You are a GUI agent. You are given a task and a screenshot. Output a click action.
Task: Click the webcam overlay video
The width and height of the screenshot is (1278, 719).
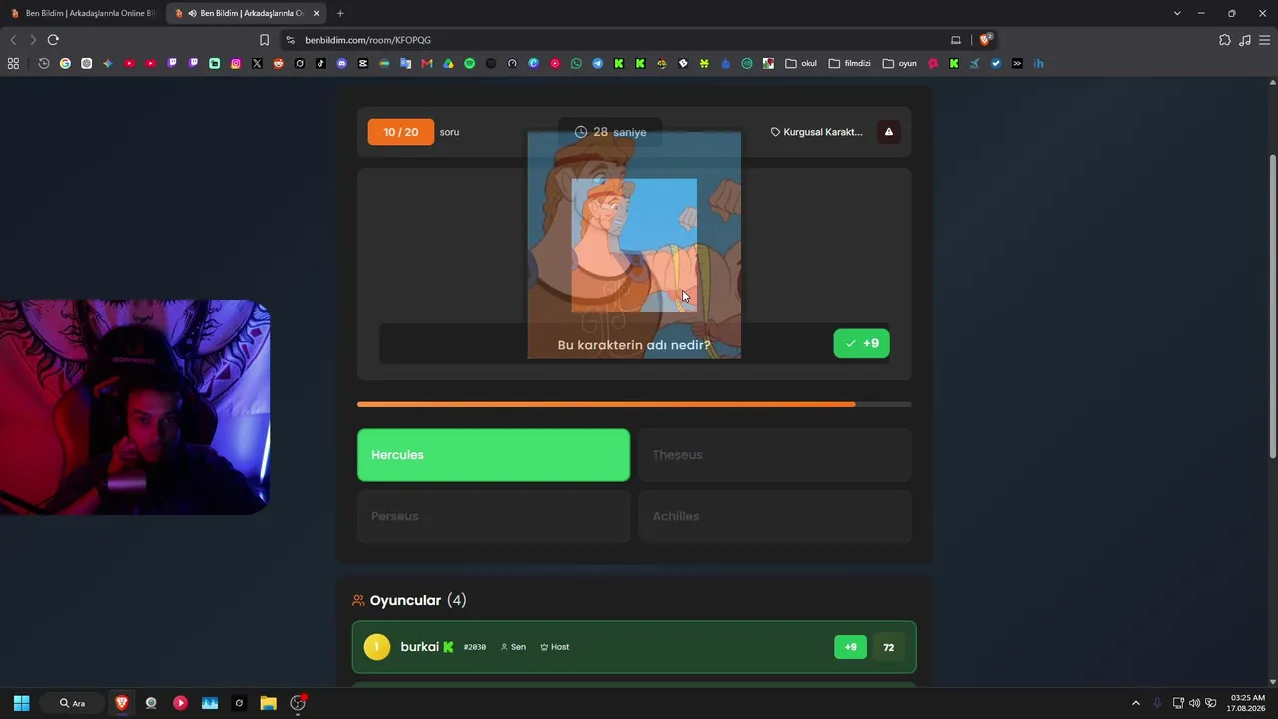point(135,407)
